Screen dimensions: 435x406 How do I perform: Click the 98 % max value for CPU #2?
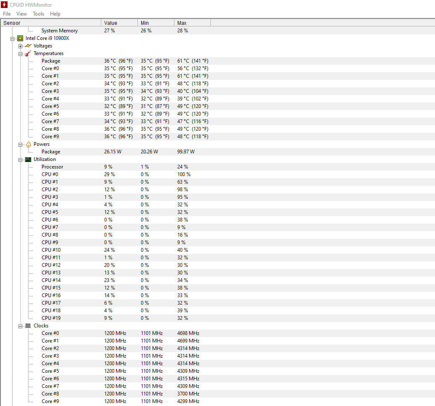pyautogui.click(x=182, y=190)
